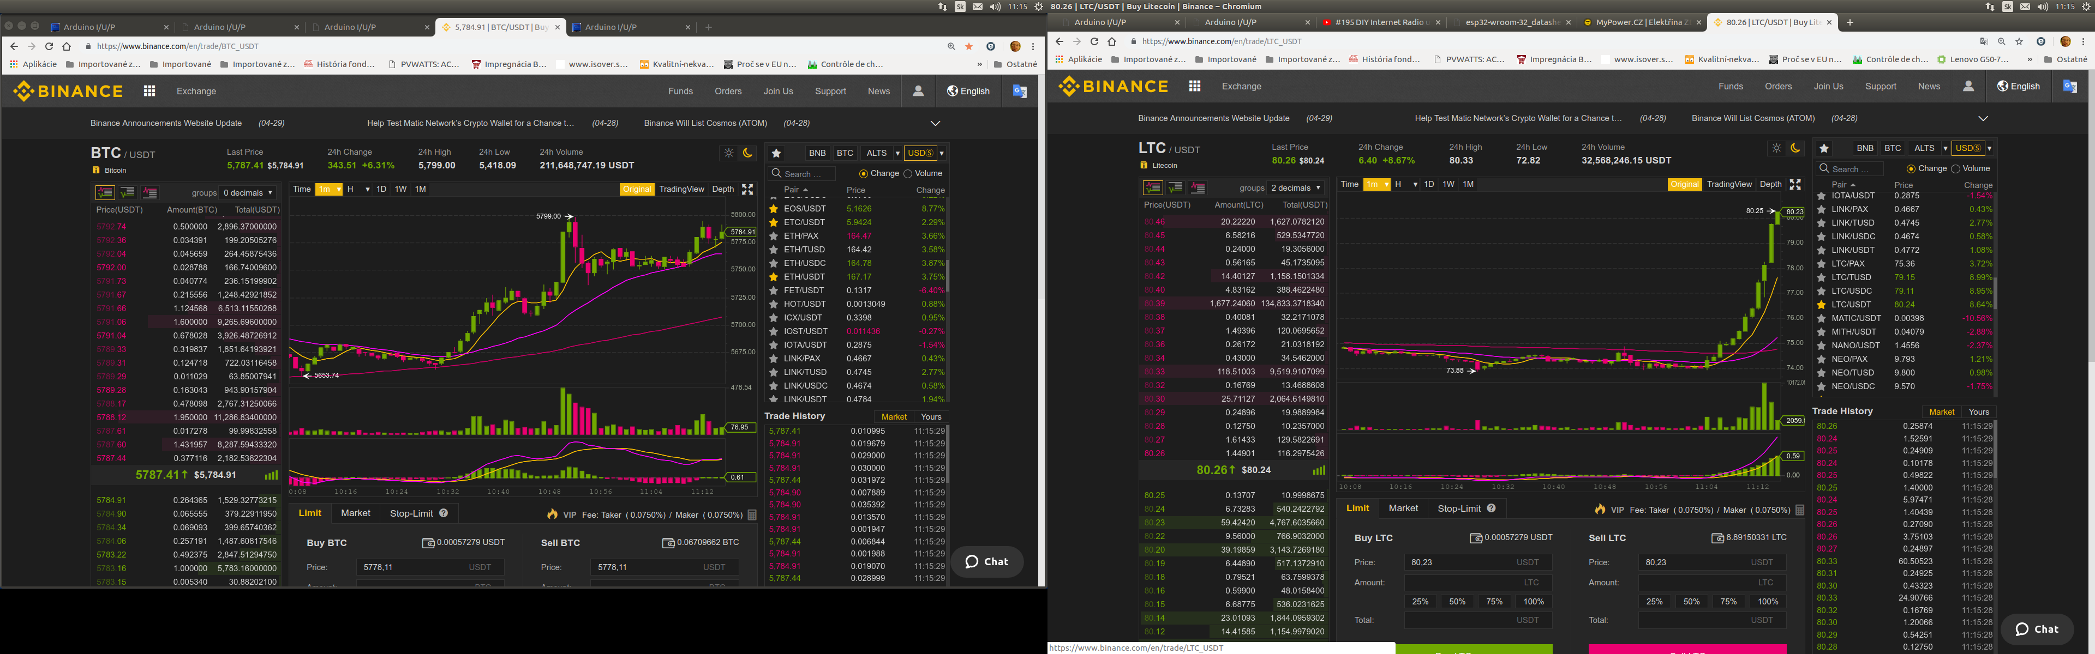Switch to light theme on BTC/USDT page
Screen dimensions: 2095x654
[729, 153]
